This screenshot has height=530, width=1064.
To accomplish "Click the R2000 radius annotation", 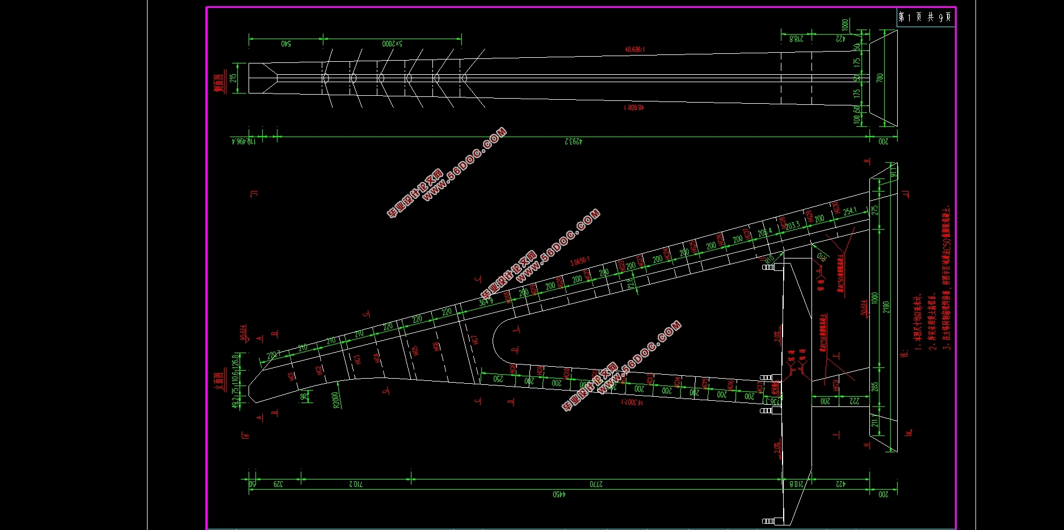I will tap(336, 400).
